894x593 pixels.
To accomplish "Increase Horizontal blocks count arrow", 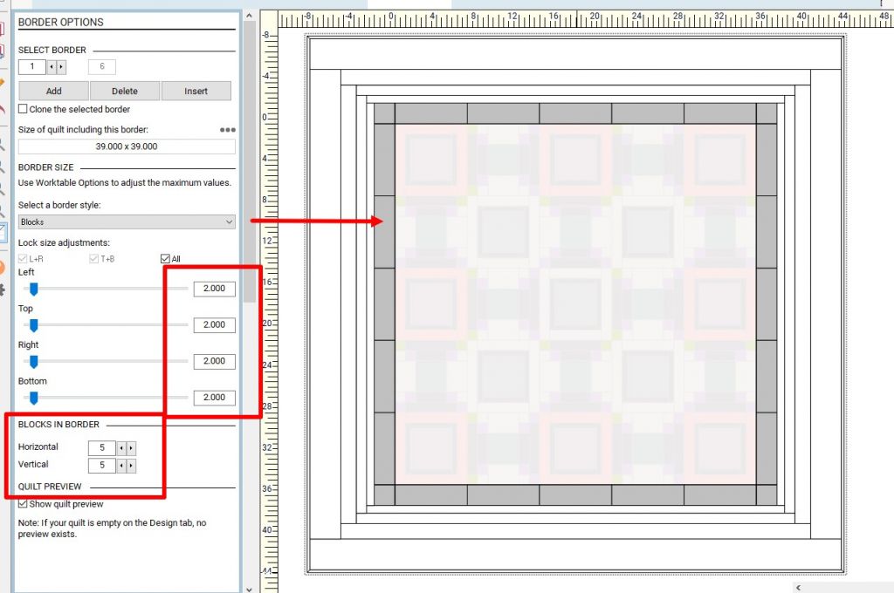I will (131, 448).
